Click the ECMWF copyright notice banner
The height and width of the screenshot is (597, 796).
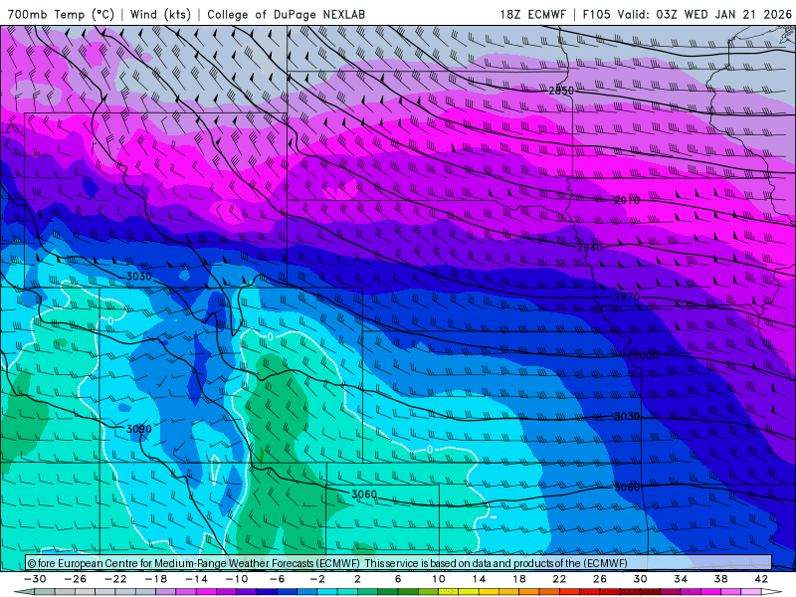[x=399, y=563]
